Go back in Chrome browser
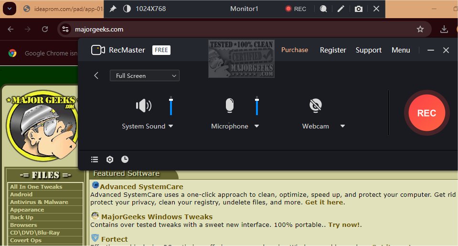This screenshot has height=246, width=458. pyautogui.click(x=11, y=29)
